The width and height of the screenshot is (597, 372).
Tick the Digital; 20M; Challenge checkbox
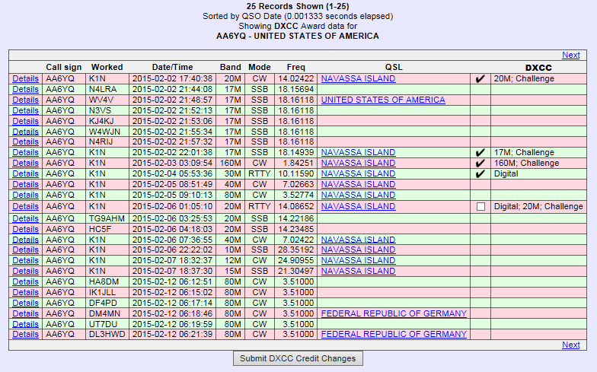(480, 206)
